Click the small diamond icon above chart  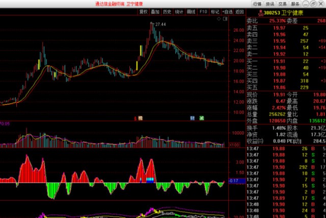219,19
